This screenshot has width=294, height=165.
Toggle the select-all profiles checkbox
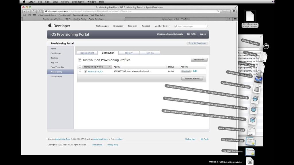click(x=80, y=66)
